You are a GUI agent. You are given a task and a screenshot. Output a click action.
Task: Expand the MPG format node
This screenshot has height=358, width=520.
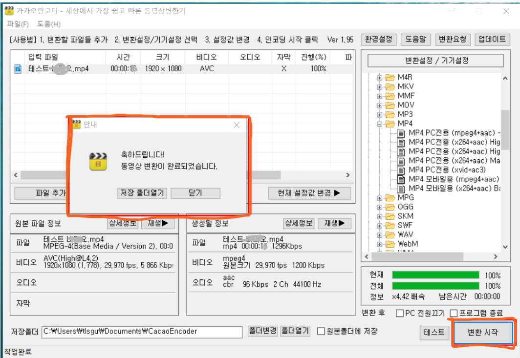coord(379,198)
